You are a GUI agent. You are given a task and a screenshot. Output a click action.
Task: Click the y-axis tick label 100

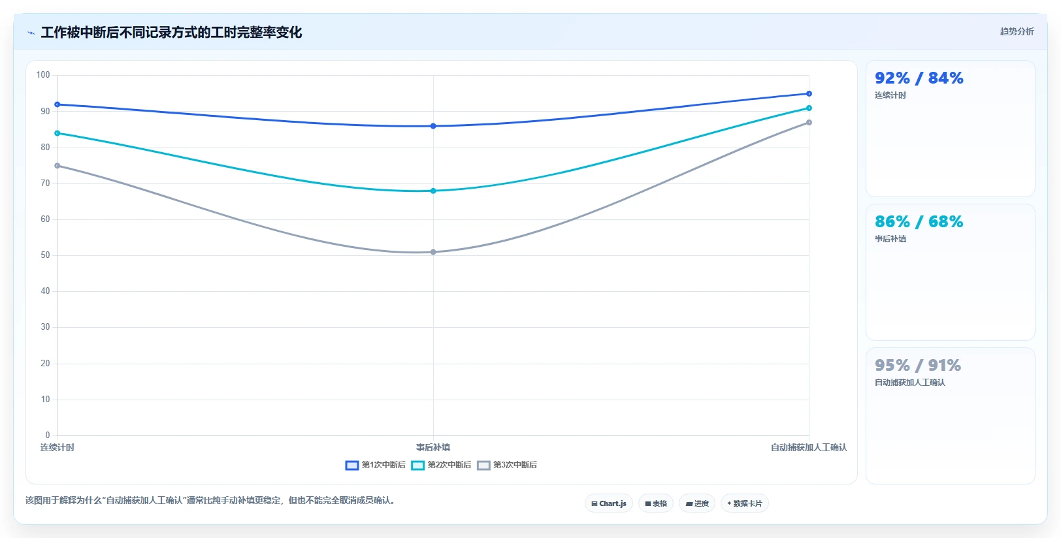point(43,75)
